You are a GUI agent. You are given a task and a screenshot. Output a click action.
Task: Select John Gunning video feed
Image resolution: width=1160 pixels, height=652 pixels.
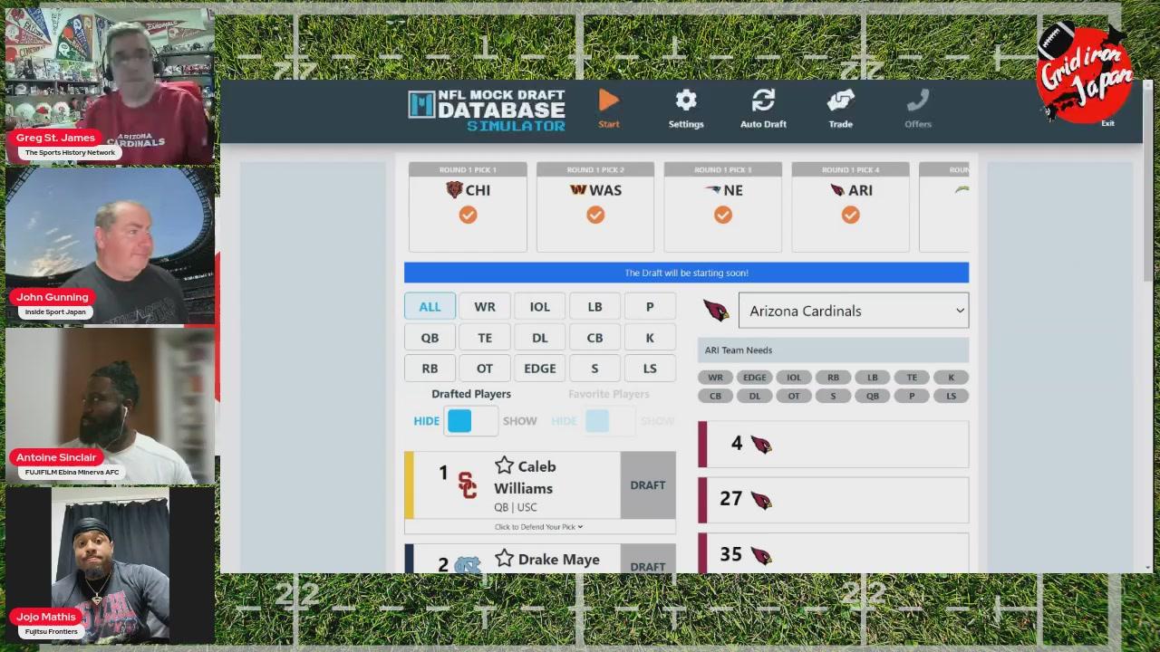pyautogui.click(x=110, y=244)
